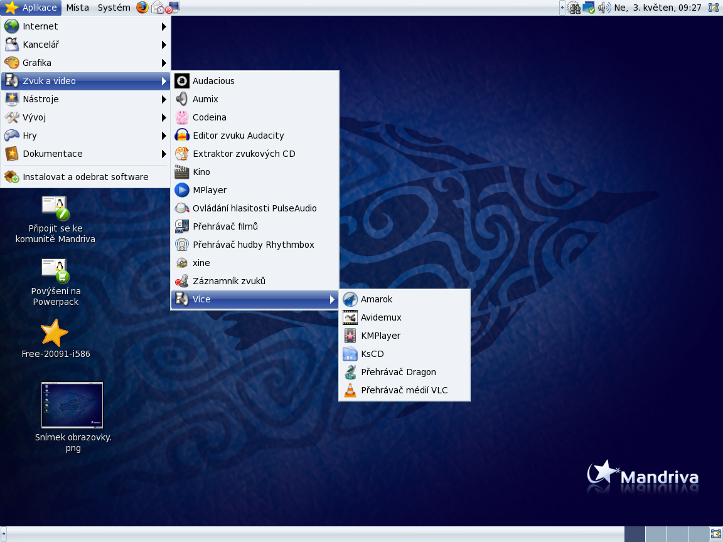723x542 pixels.
Task: Click the Audacity headphones icon
Action: (181, 135)
